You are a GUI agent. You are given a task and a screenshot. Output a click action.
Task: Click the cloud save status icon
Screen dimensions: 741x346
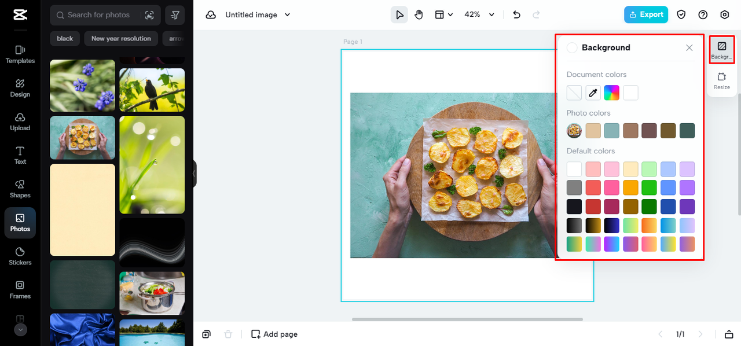[211, 15]
